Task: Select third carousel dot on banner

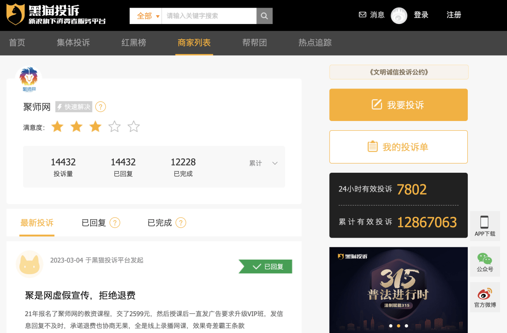Action: tap(406, 326)
